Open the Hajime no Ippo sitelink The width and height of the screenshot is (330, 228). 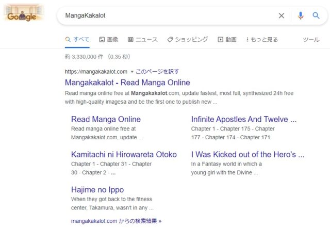pyautogui.click(x=97, y=190)
